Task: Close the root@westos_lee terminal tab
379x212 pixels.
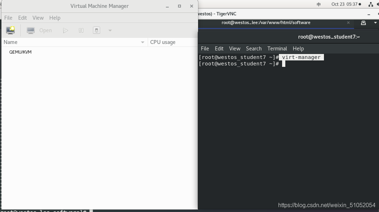Action: pyautogui.click(x=348, y=23)
